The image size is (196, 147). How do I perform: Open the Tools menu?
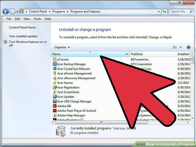[x=37, y=19]
